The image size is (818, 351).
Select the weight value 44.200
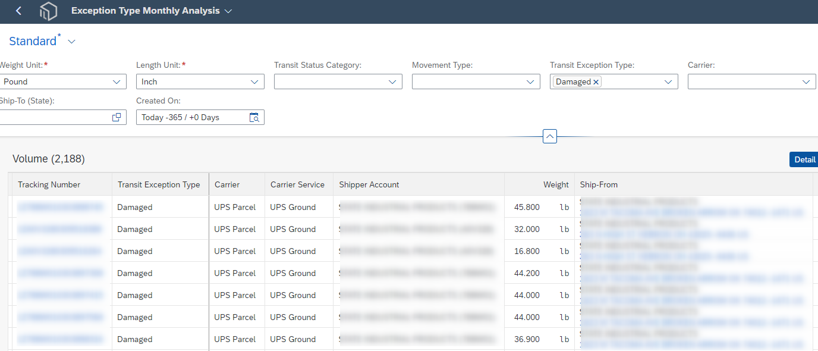tap(527, 273)
